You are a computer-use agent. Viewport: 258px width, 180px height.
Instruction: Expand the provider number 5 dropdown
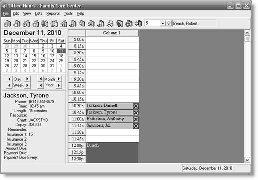pos(163,23)
